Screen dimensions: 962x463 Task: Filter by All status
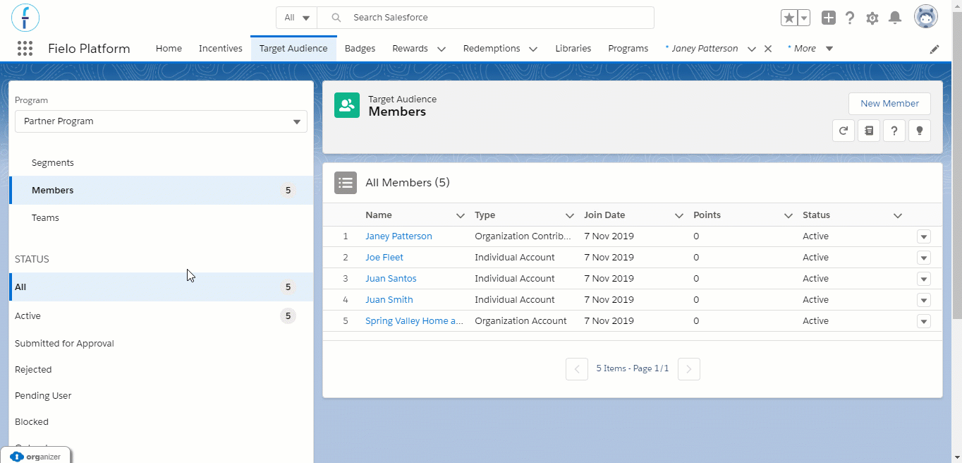[162, 287]
